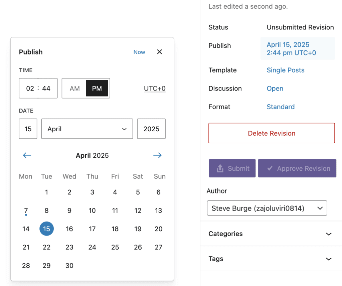Go to next month with right arrow
The width and height of the screenshot is (342, 286).
click(157, 155)
